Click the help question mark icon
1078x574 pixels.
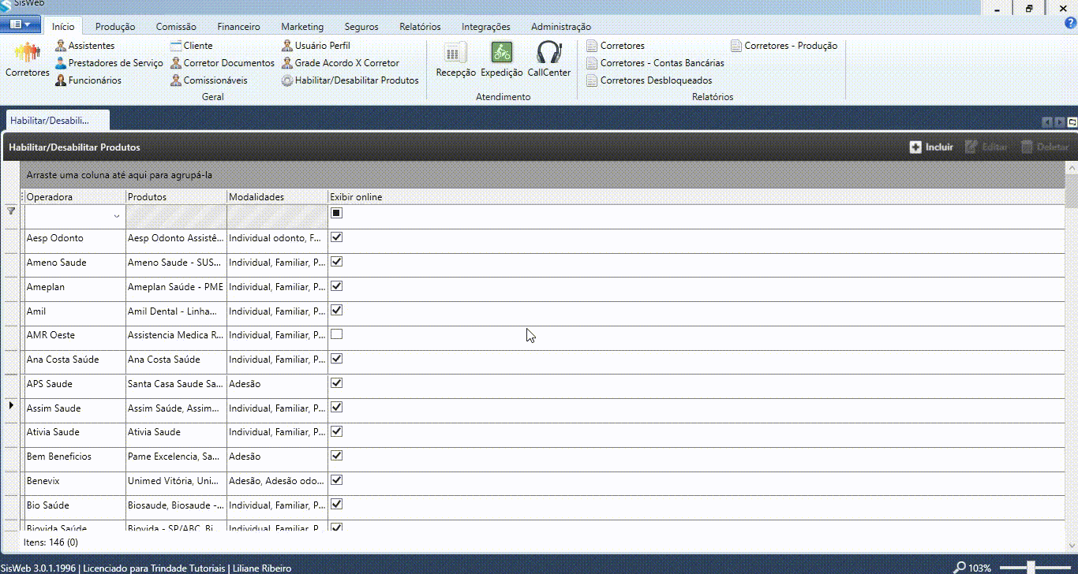pos(1071,24)
